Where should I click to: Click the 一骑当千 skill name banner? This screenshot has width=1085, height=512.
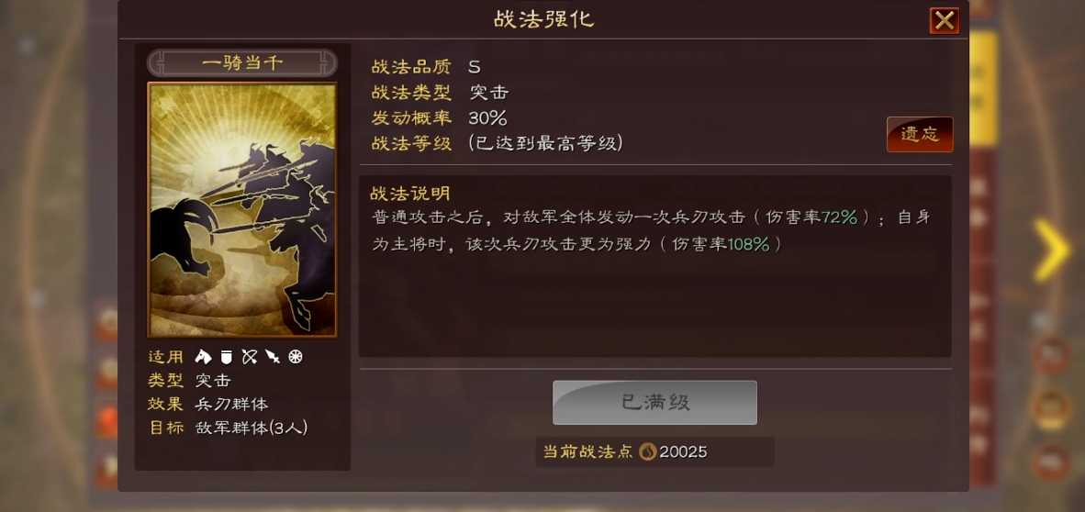point(242,63)
